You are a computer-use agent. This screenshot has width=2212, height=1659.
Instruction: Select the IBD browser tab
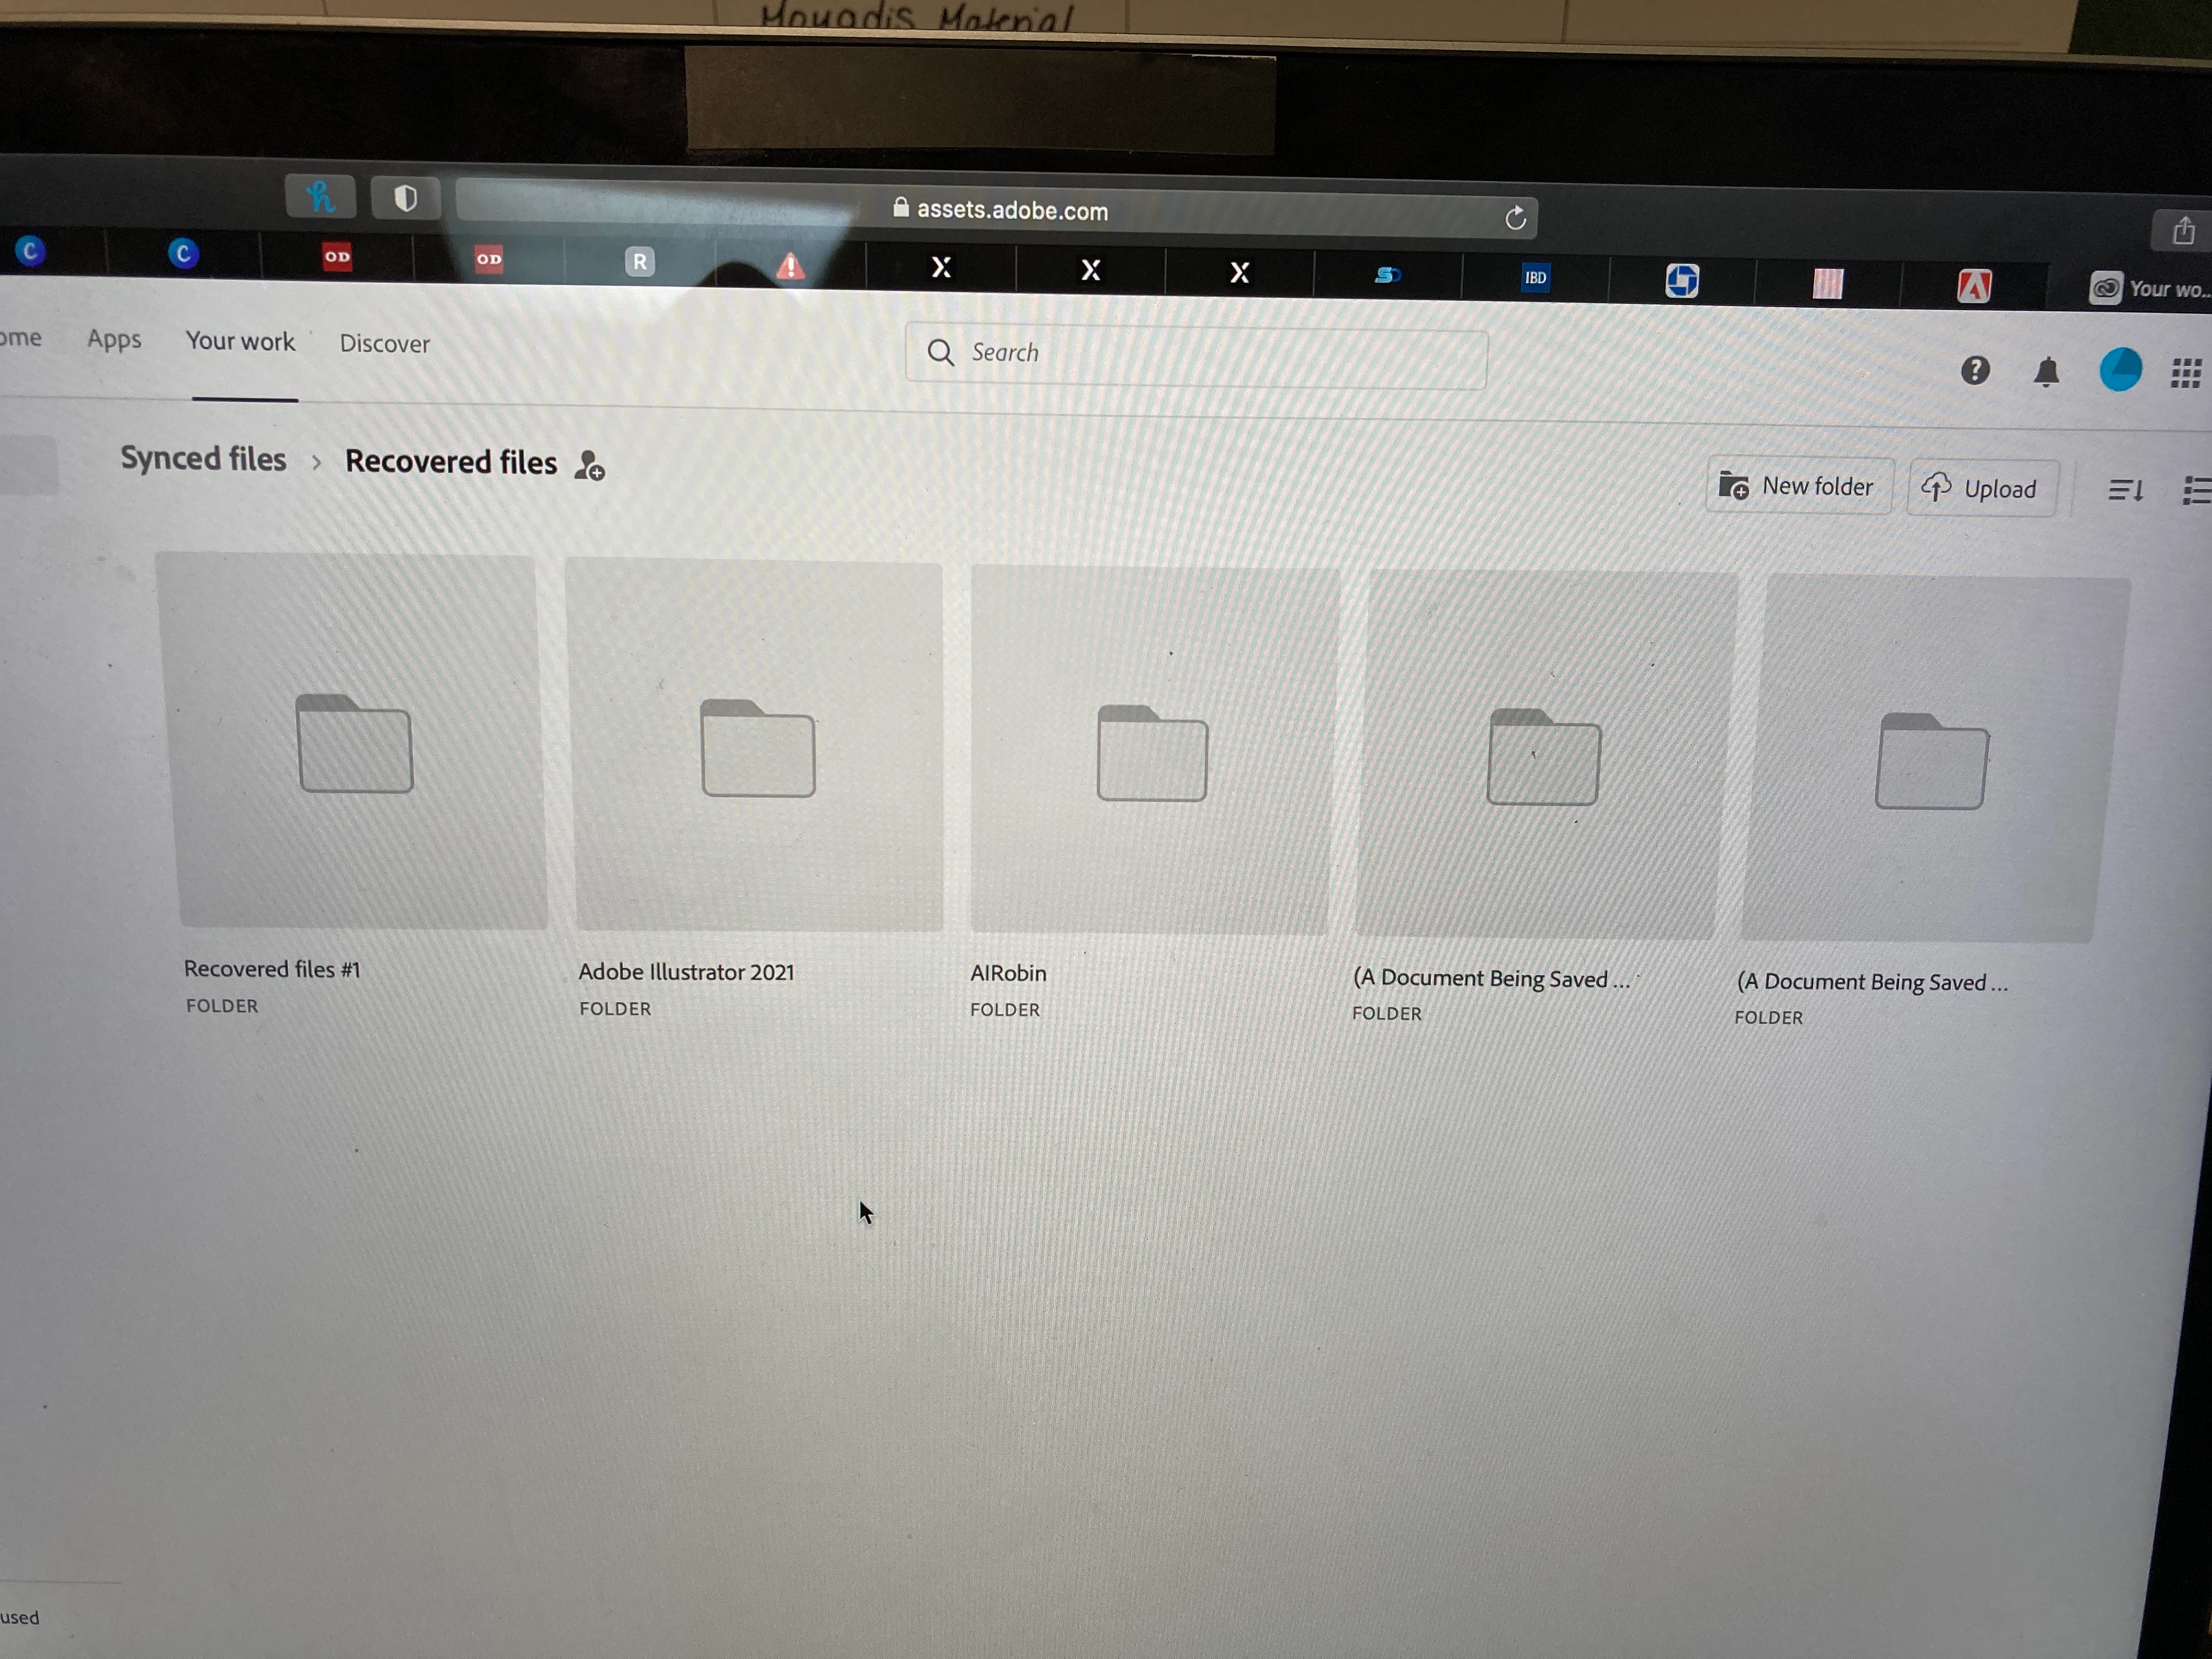[x=1535, y=278]
